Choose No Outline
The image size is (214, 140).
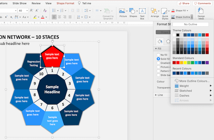pos(190,24)
